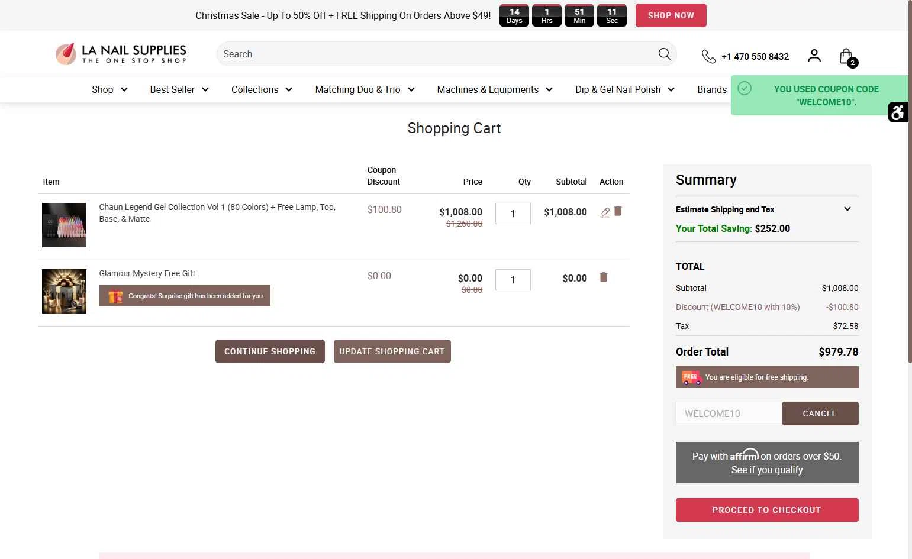Click the Your Total Saving $252.00 text

(733, 228)
